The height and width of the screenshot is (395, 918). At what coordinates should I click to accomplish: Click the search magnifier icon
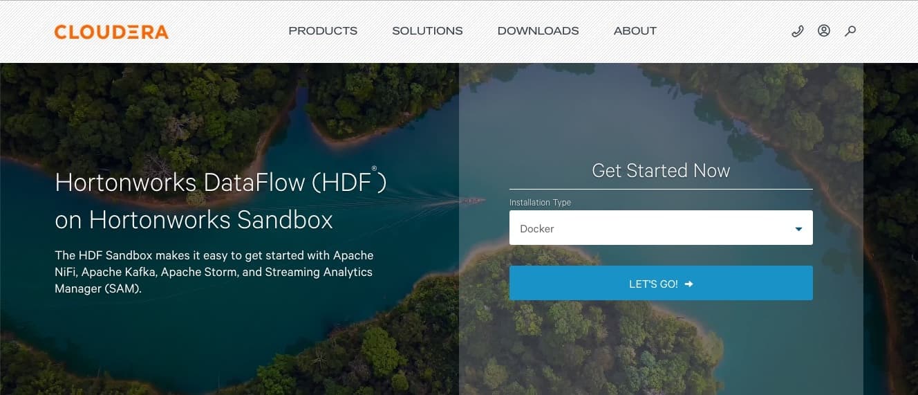tap(850, 31)
